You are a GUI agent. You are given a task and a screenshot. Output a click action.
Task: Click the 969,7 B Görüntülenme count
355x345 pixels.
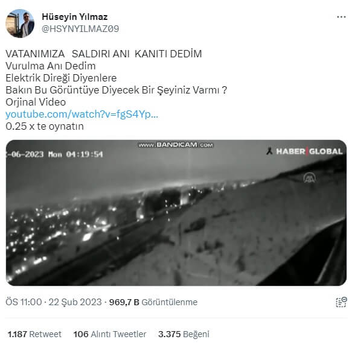153,302
